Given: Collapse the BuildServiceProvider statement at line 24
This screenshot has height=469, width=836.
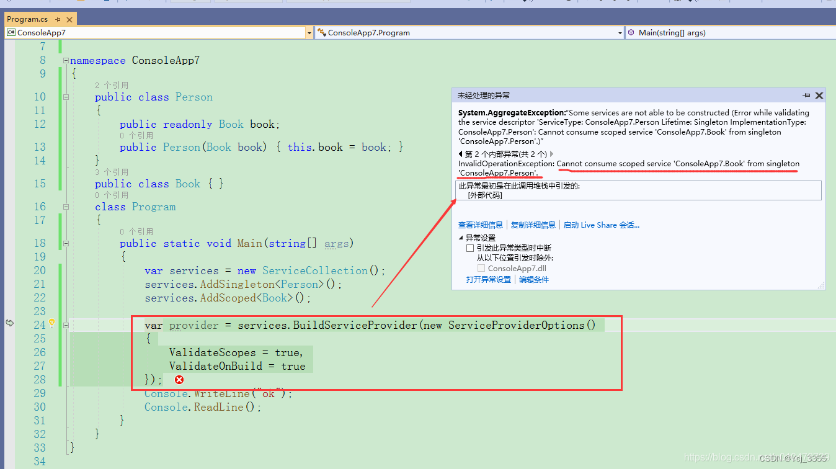Looking at the screenshot, I should (66, 324).
